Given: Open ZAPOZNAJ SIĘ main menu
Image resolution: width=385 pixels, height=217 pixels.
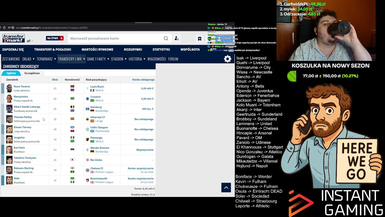Looking at the screenshot, I should [x=13, y=49].
